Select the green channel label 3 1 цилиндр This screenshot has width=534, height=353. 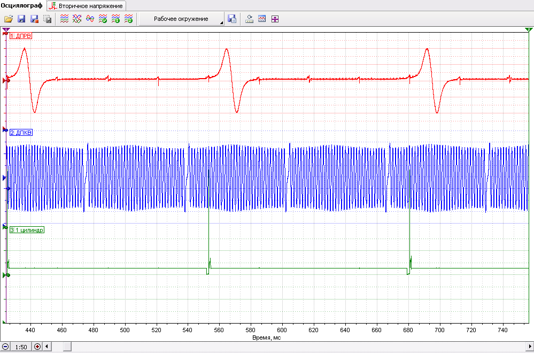click(27, 230)
